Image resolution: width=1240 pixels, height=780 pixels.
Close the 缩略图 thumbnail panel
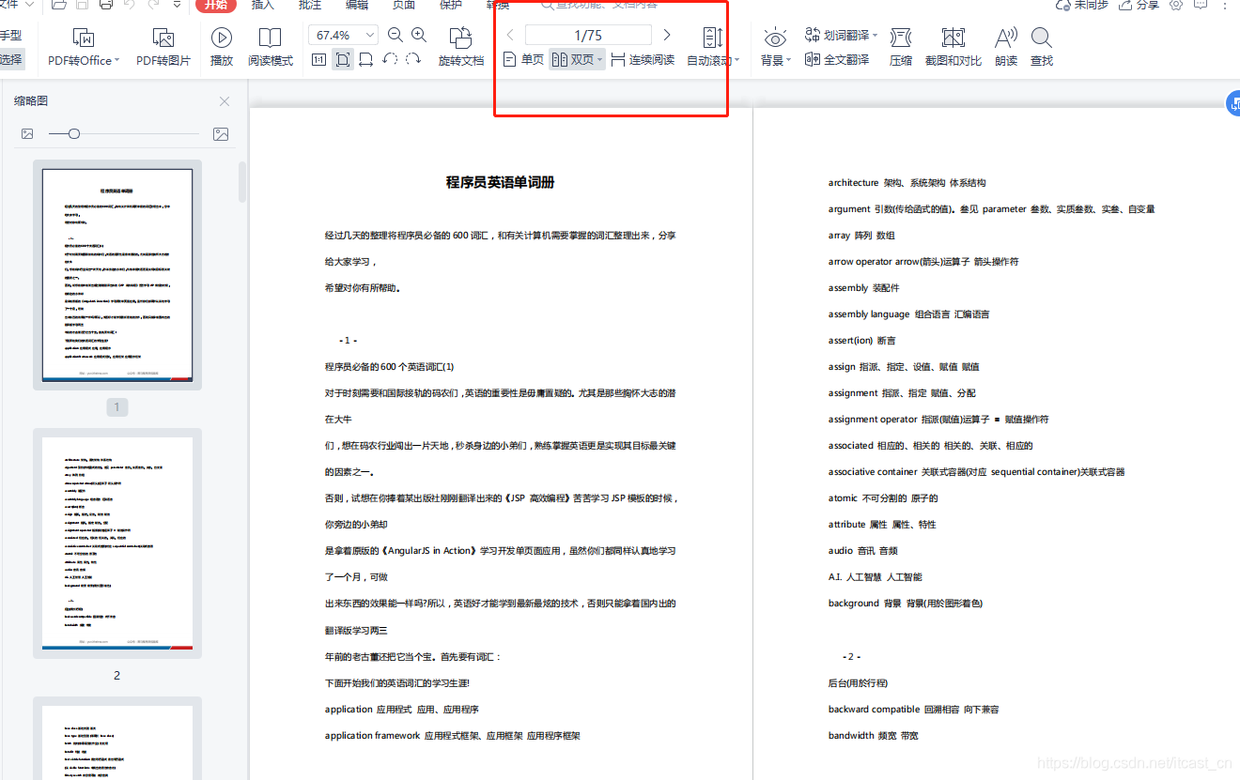pos(225,101)
